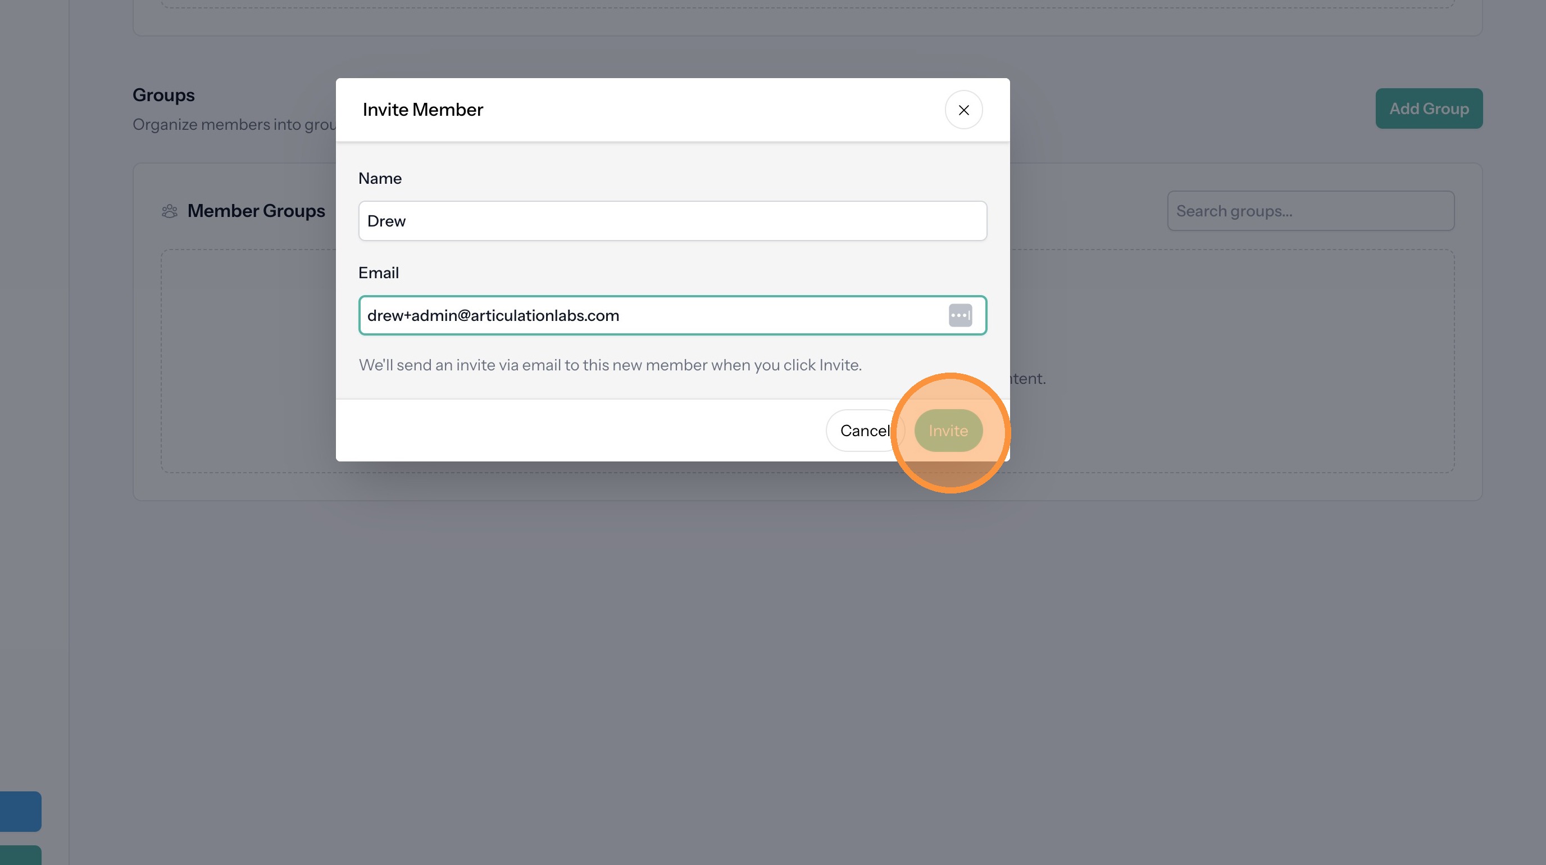The height and width of the screenshot is (865, 1546).
Task: Click the password manager icon in Email field
Action: click(960, 315)
